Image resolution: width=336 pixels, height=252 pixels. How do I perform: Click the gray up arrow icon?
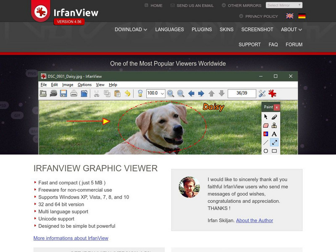(x=212, y=93)
